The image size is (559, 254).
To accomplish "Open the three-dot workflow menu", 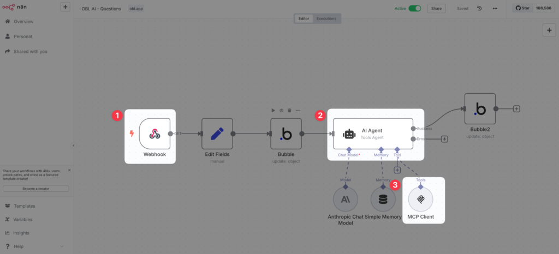I will [x=495, y=8].
